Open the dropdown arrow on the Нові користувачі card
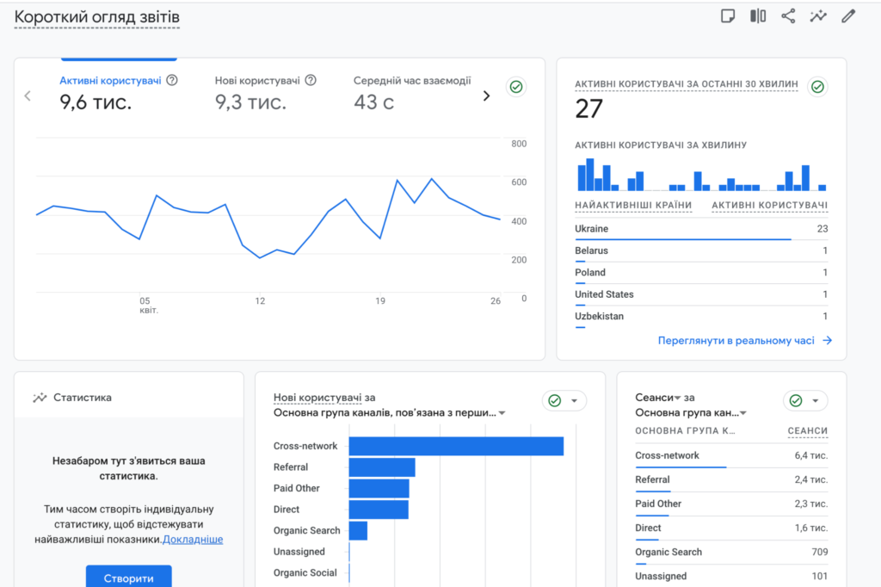 [575, 399]
